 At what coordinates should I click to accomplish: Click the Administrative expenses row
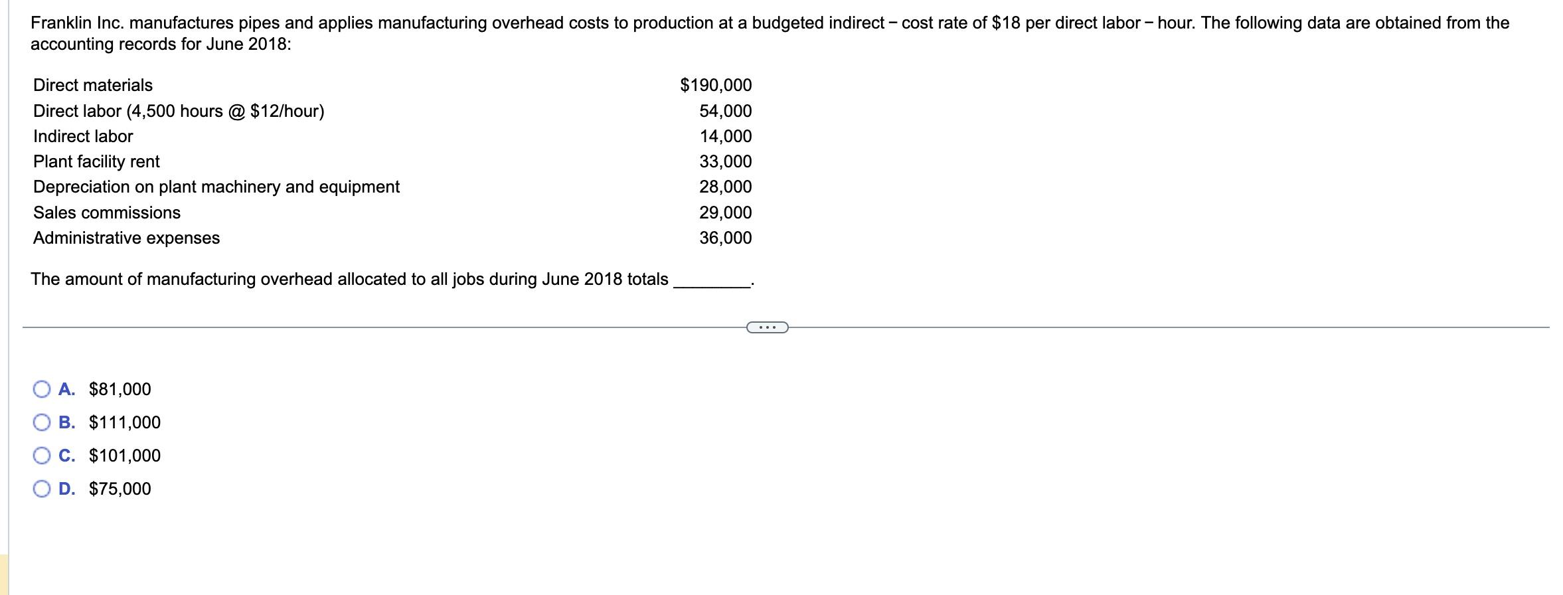tap(126, 238)
